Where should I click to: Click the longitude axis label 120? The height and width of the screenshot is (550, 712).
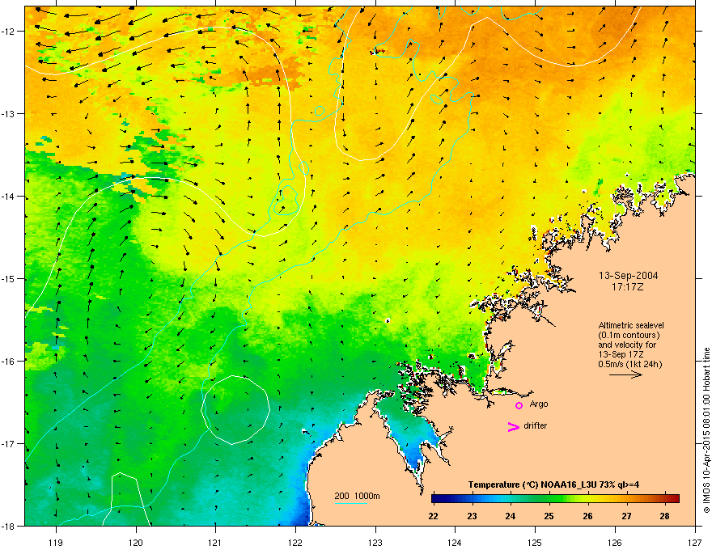coord(136,542)
